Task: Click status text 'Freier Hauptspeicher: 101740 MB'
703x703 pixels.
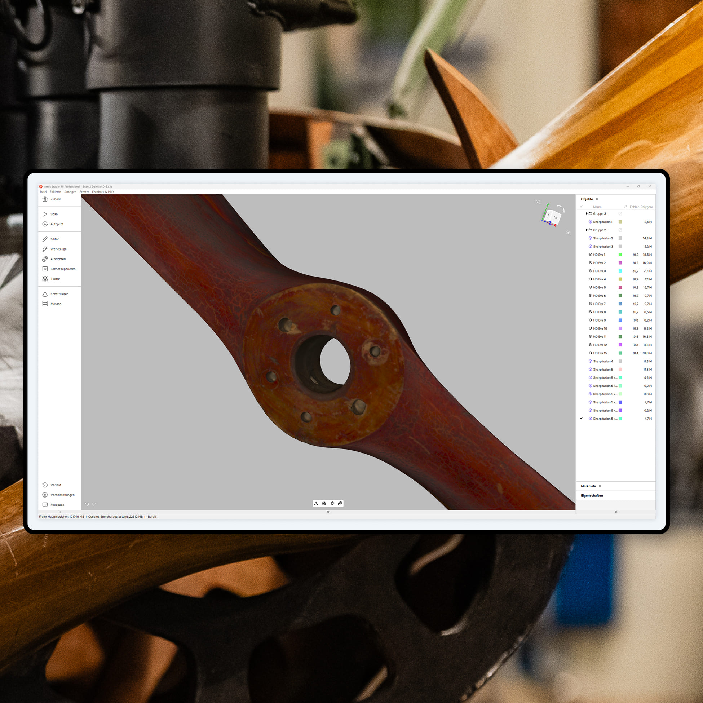Action: [62, 516]
